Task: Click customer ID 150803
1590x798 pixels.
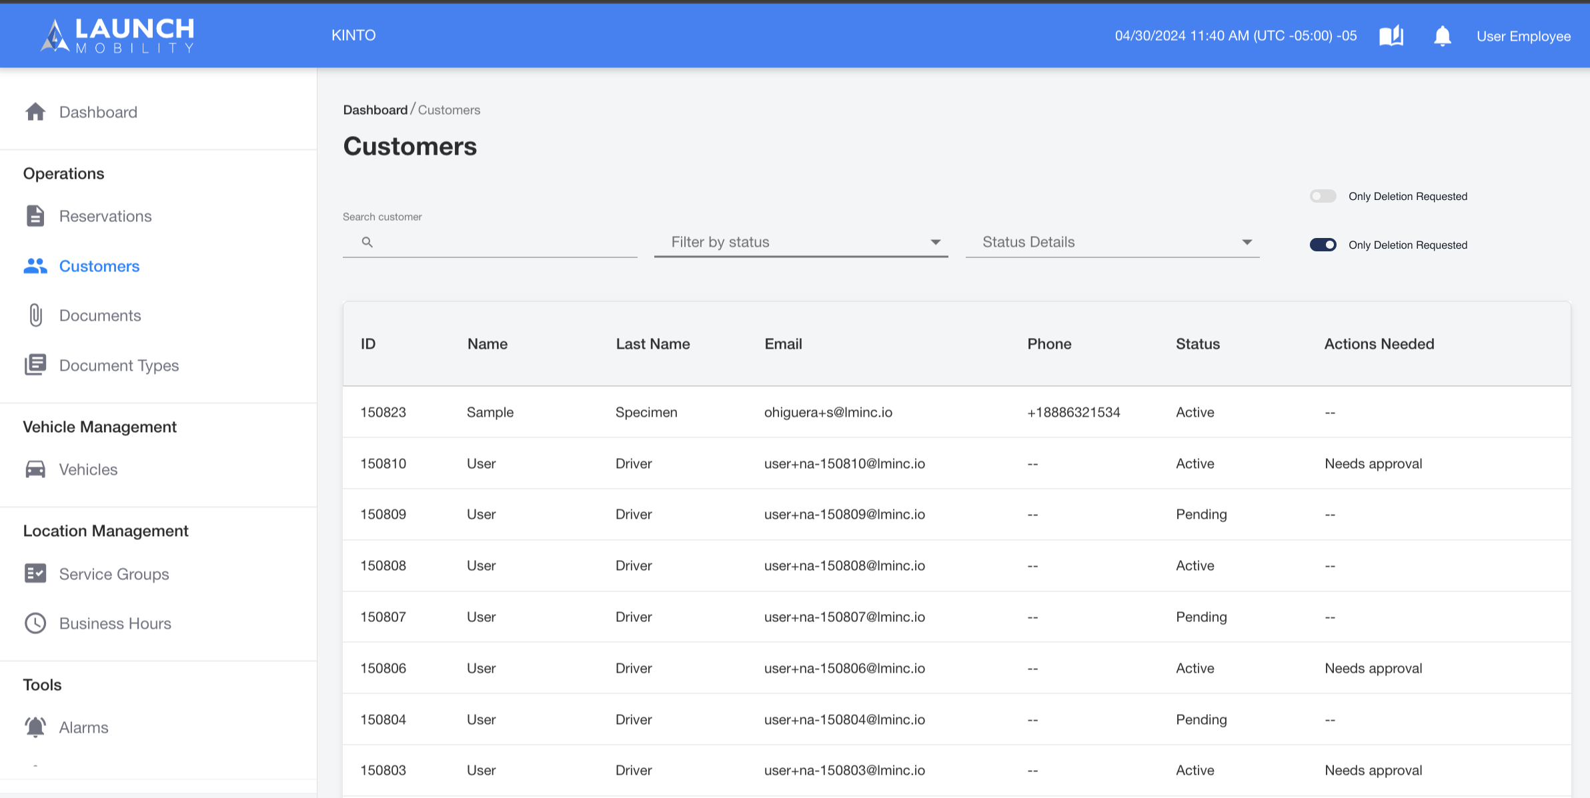Action: (x=383, y=770)
